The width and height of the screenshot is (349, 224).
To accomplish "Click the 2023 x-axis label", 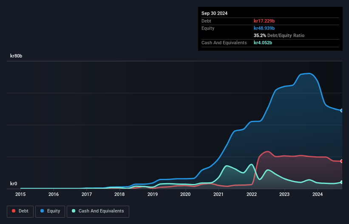I will click(x=284, y=194).
